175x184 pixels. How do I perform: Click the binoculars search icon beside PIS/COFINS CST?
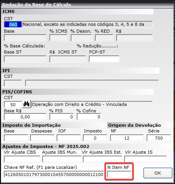[x=26, y=104]
